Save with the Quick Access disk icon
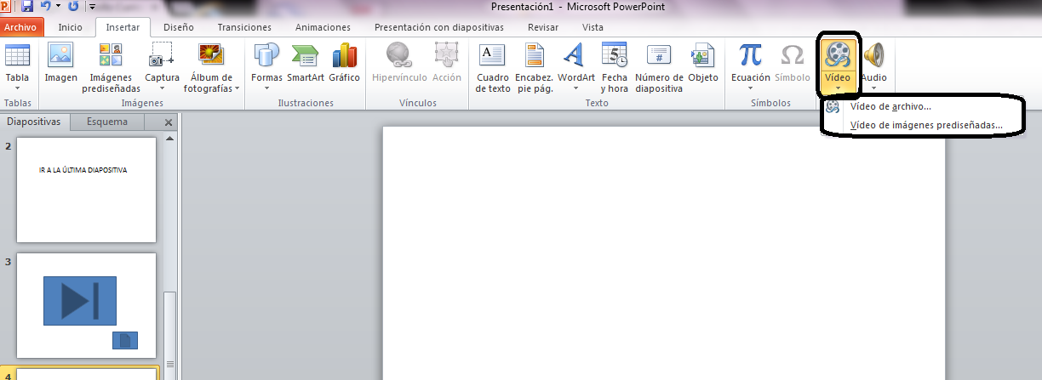The width and height of the screenshot is (1042, 380). pos(27,7)
